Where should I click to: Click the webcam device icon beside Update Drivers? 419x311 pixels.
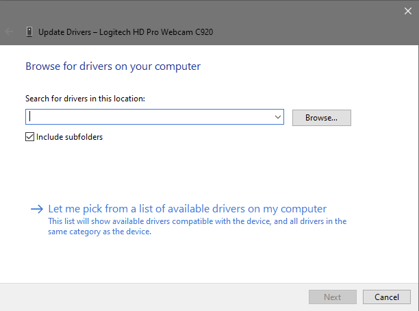(29, 32)
